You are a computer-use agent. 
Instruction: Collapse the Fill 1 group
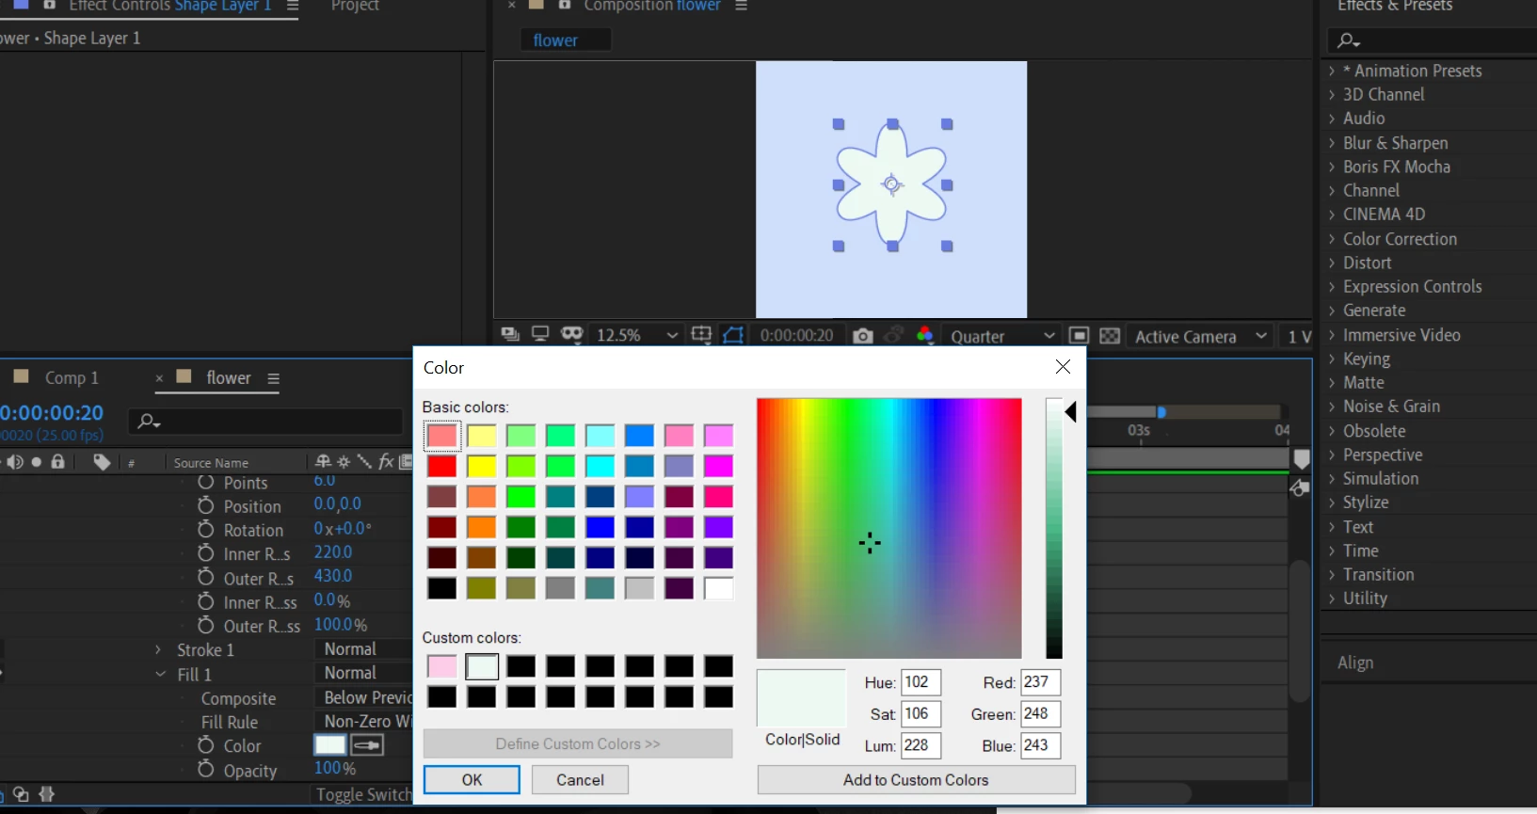[x=161, y=674]
